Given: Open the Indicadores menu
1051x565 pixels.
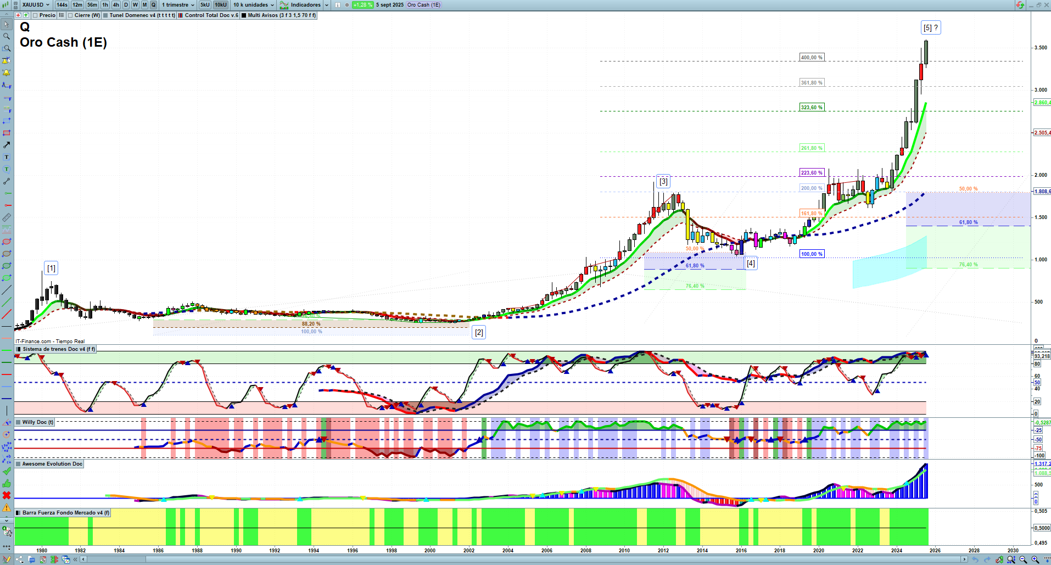Looking at the screenshot, I should pos(305,5).
